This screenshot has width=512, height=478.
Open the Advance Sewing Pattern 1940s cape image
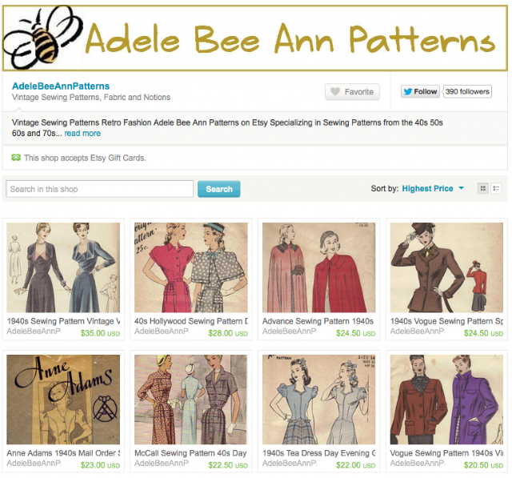318,267
